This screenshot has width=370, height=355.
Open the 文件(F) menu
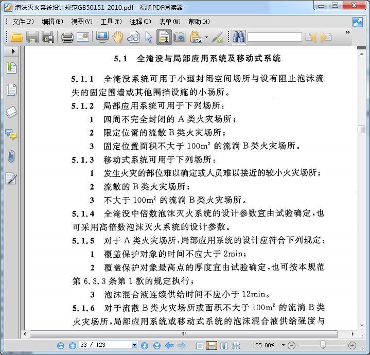tap(23, 22)
